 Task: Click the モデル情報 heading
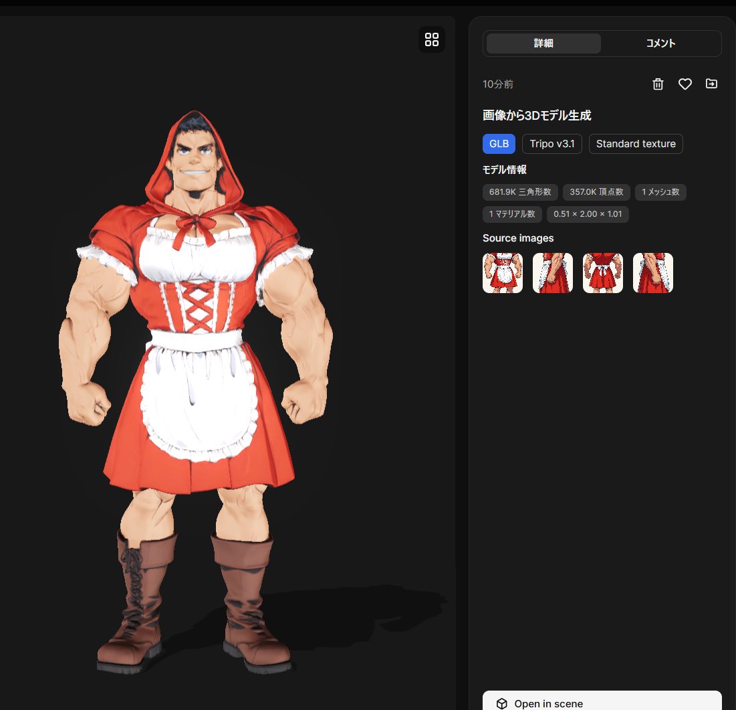(505, 169)
